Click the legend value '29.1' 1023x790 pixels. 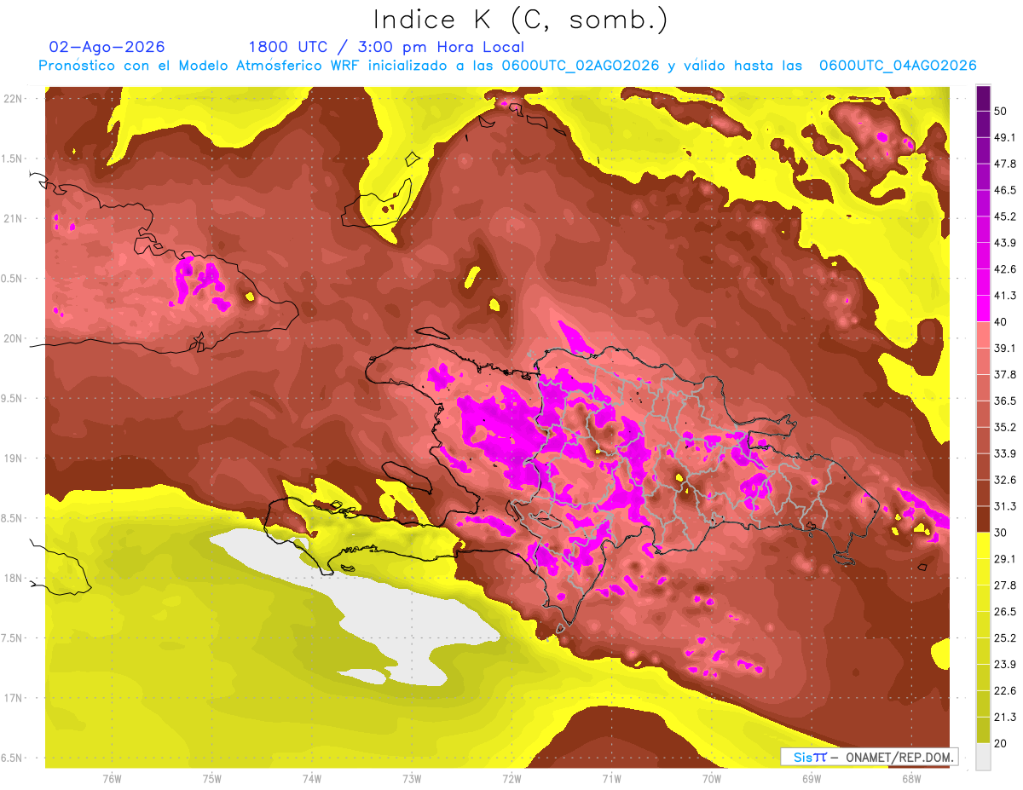tap(1004, 558)
